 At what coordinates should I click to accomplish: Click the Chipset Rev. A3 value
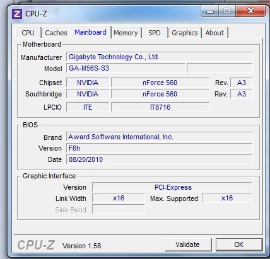(242, 83)
